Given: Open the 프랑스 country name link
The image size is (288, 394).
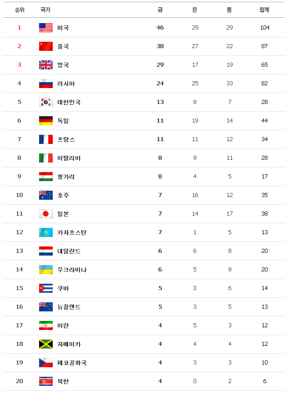Looking at the screenshot, I should click(66, 139).
